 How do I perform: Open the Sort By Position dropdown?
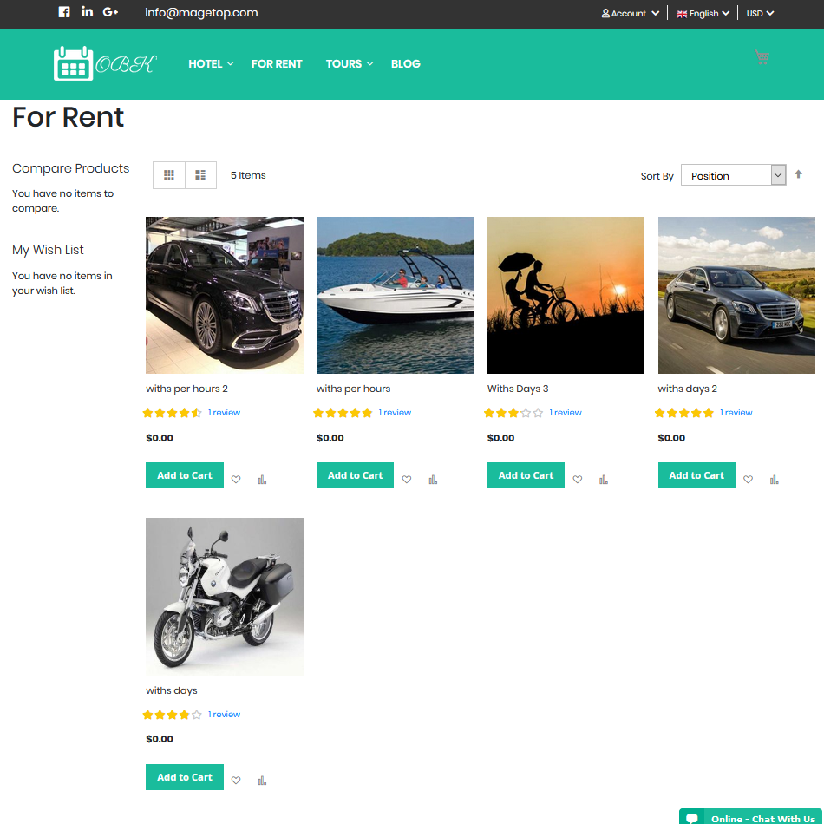coord(733,175)
